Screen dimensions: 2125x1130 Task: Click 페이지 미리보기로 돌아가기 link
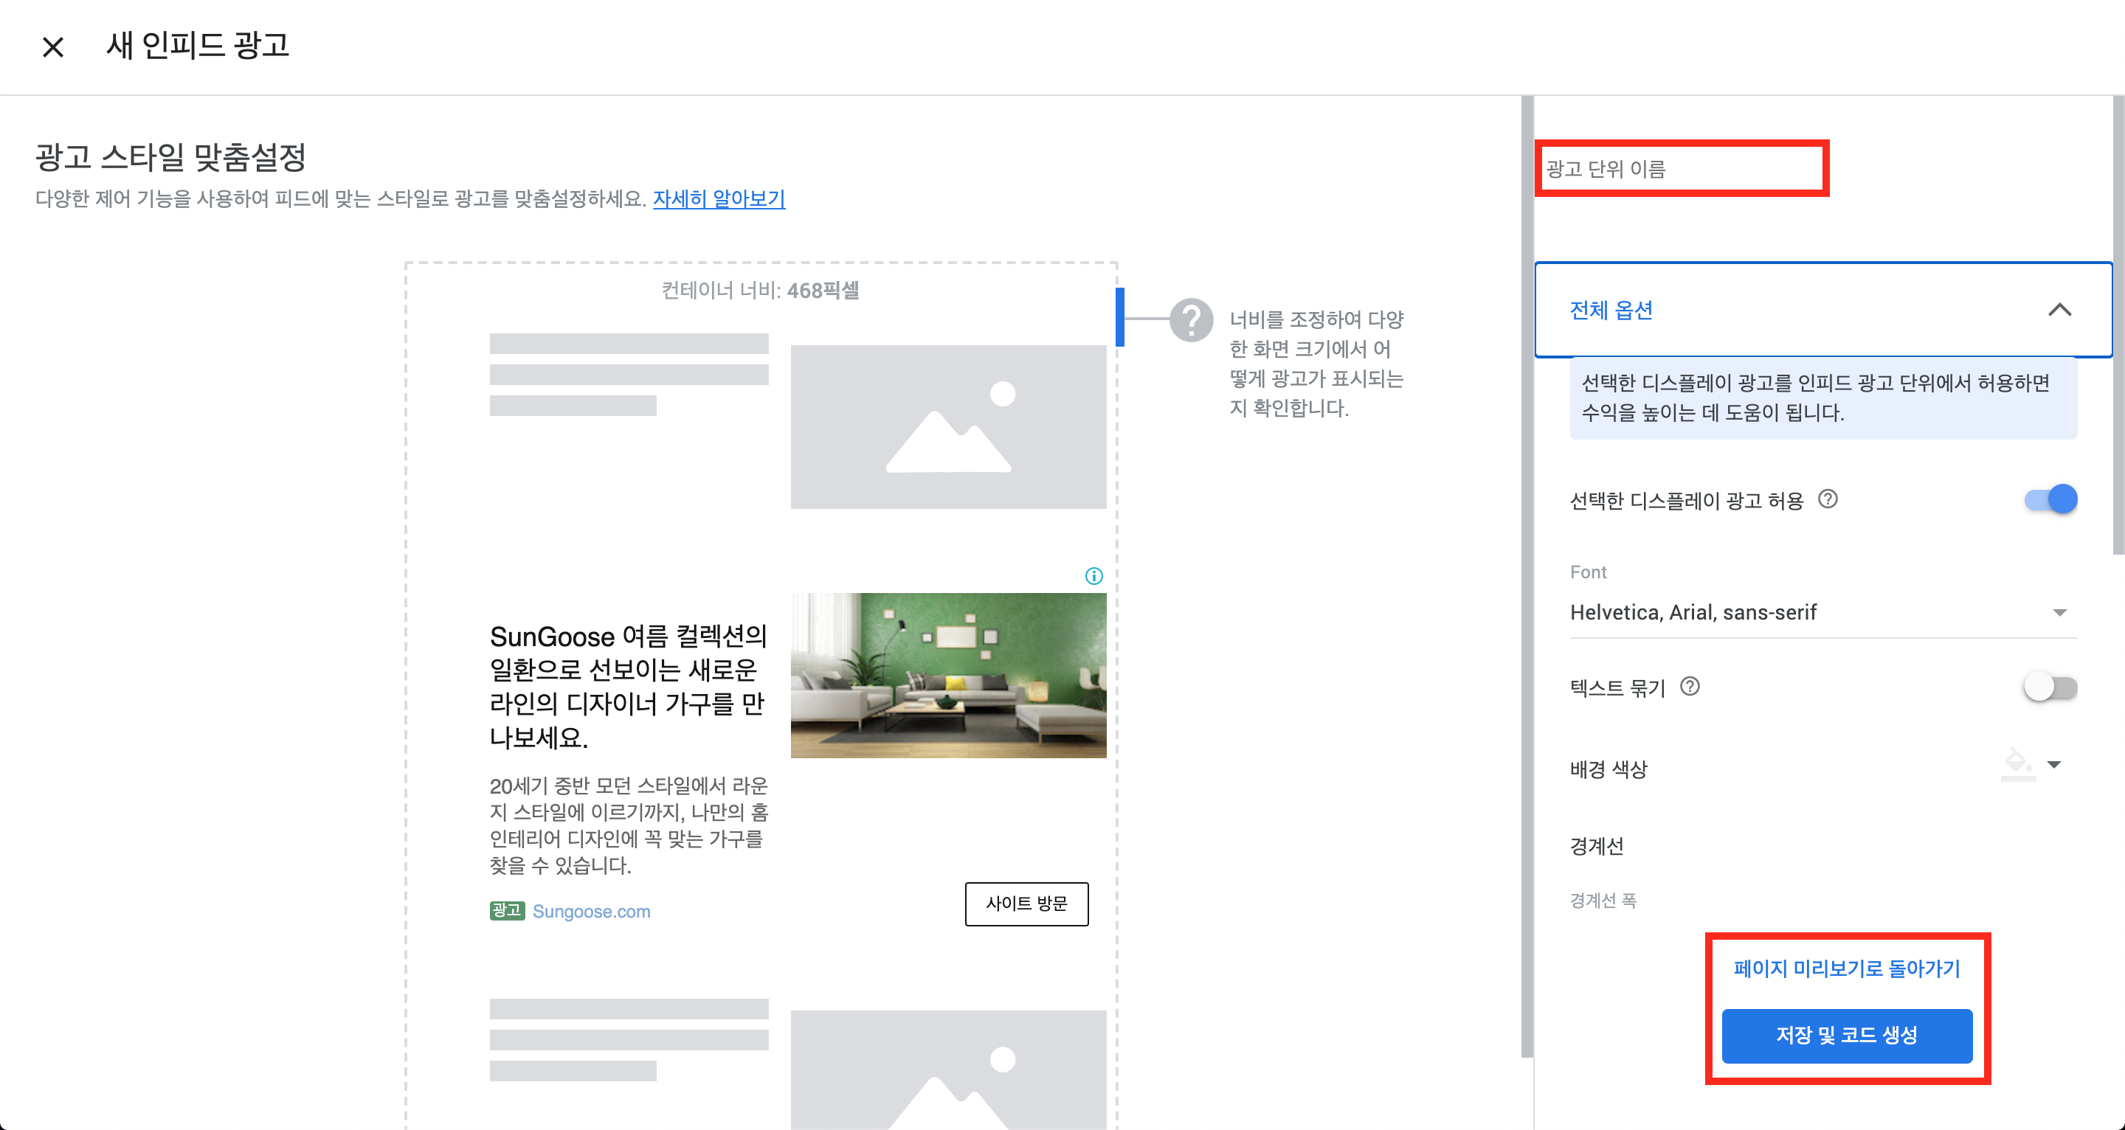[1846, 968]
